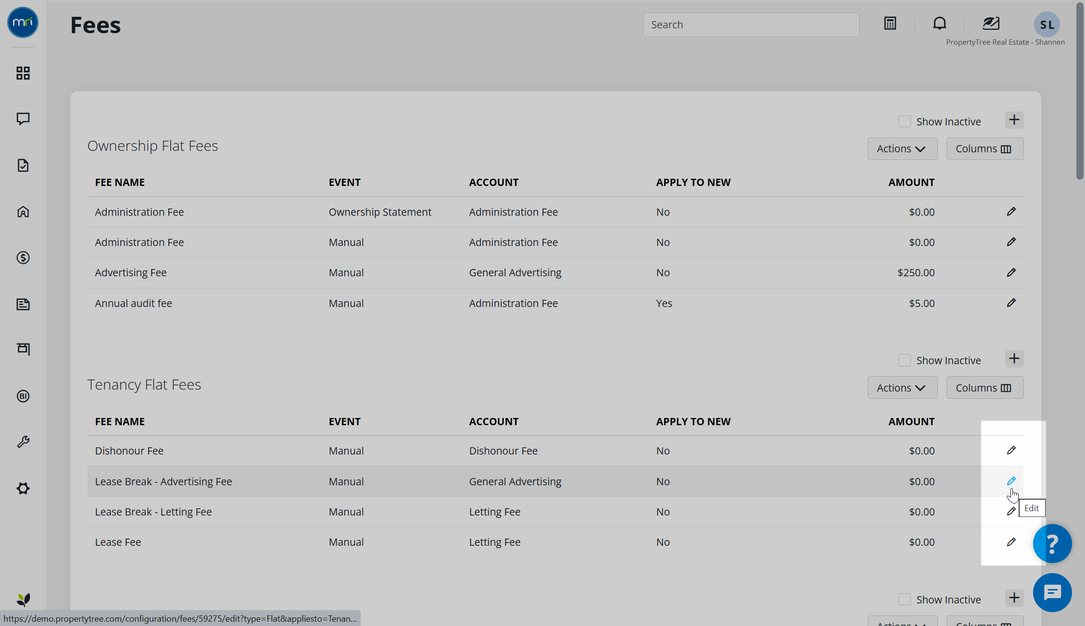1085x626 pixels.
Task: Open the notifications bell icon
Action: click(x=940, y=23)
